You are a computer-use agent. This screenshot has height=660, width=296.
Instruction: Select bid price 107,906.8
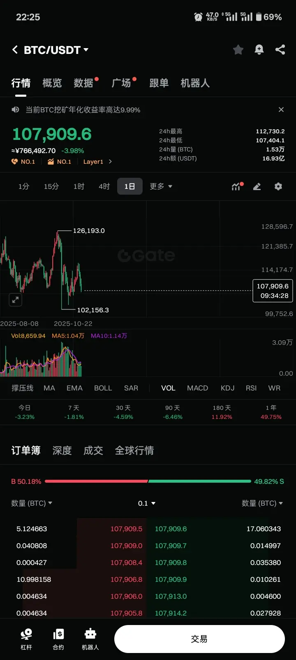pos(126,579)
